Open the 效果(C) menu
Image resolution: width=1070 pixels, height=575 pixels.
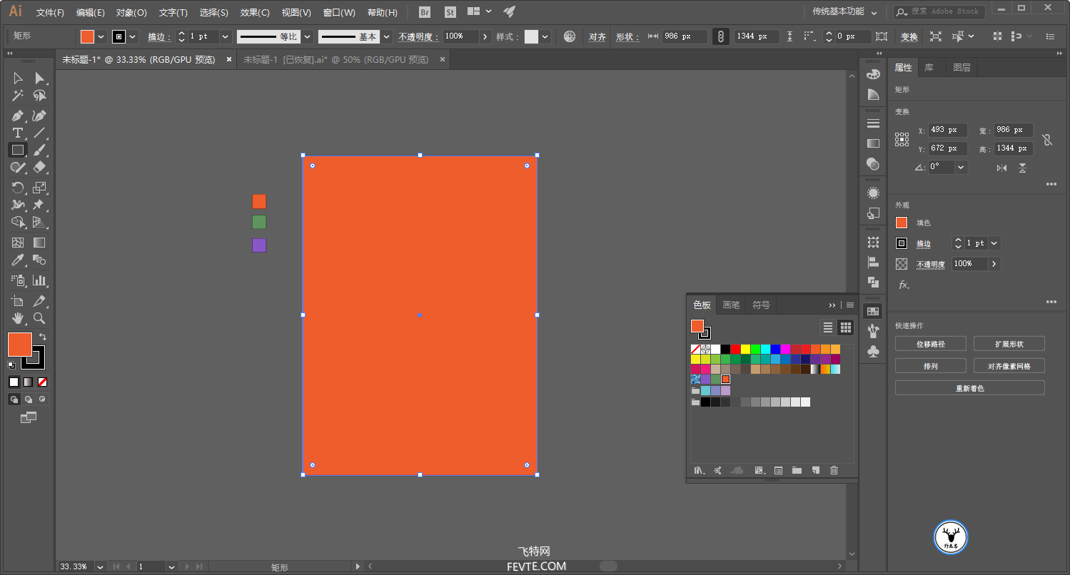[x=255, y=12]
